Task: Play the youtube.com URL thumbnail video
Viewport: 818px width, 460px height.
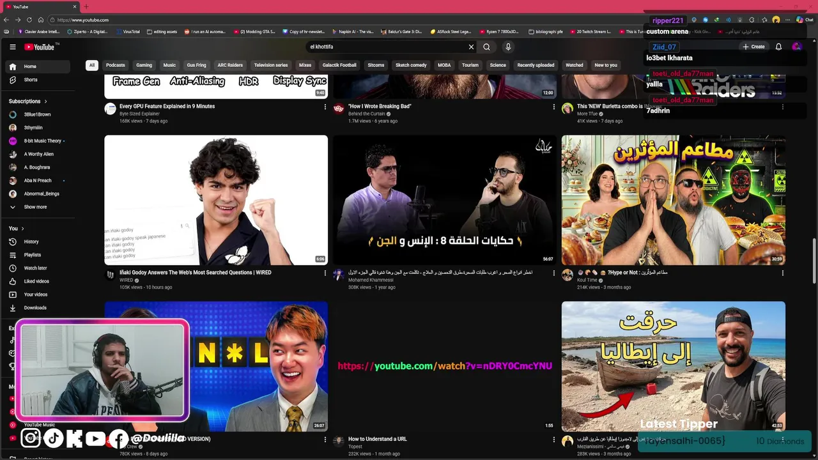Action: tap(445, 366)
